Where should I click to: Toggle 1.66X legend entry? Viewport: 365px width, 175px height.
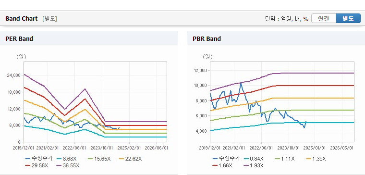click(x=222, y=165)
